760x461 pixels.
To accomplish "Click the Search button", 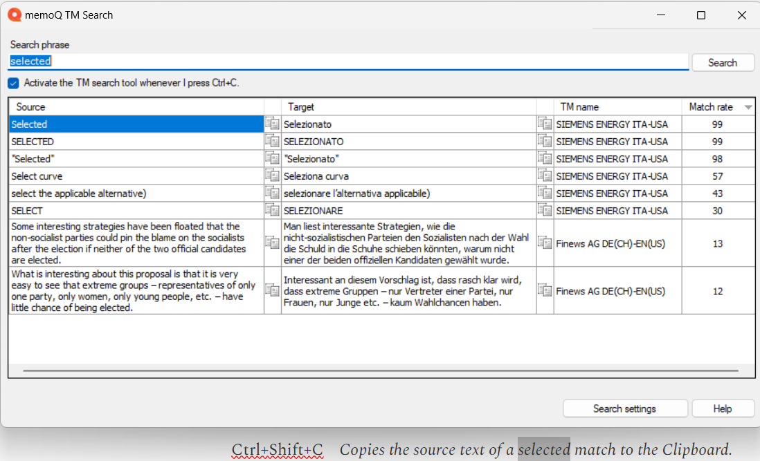I will coord(723,63).
